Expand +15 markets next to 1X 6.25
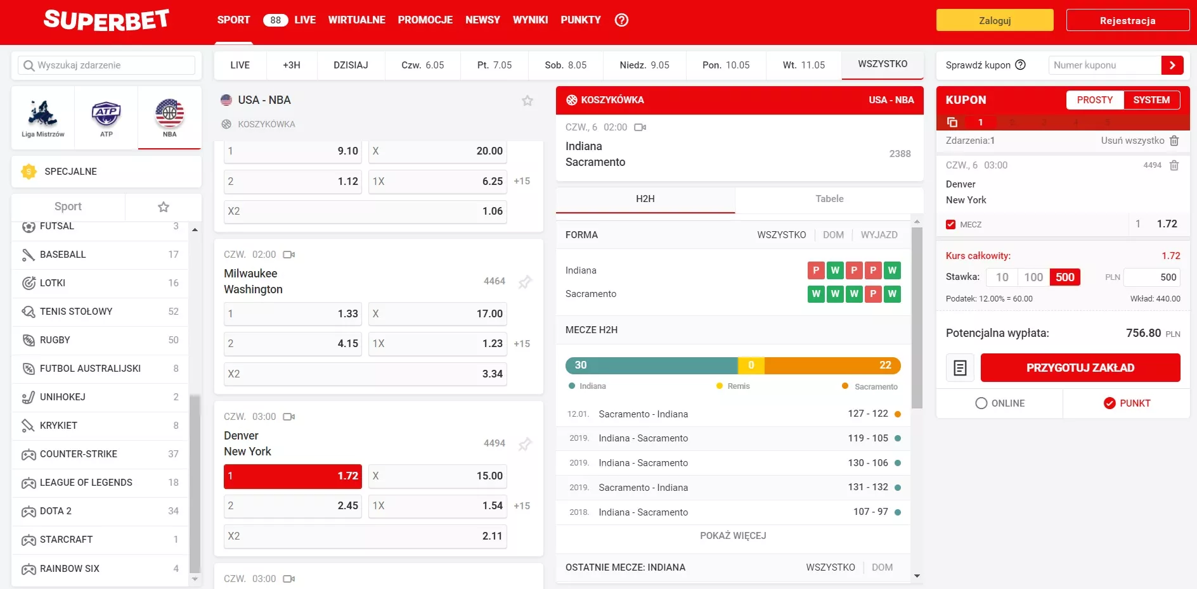This screenshot has height=589, width=1197. pyautogui.click(x=522, y=181)
